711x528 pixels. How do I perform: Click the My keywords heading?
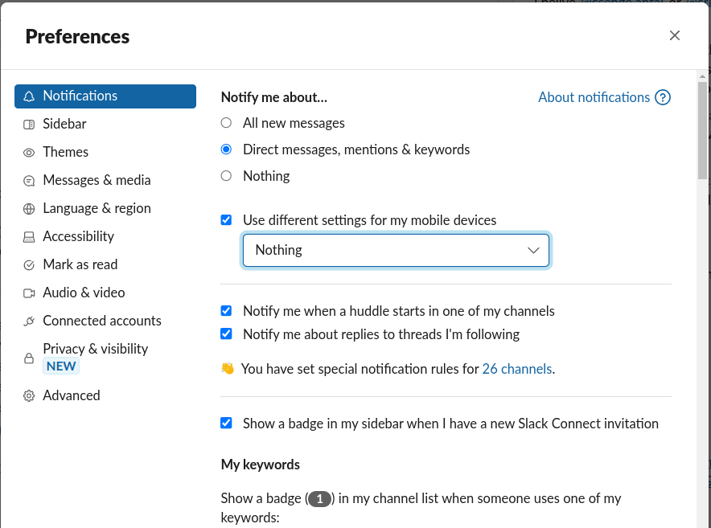click(x=261, y=465)
